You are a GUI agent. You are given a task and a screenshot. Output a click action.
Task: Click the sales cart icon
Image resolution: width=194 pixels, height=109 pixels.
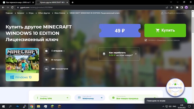click(x=46, y=60)
